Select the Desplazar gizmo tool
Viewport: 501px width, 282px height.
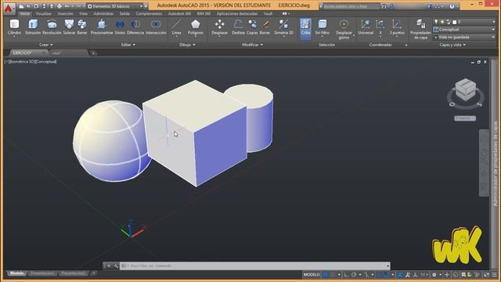pos(344,29)
